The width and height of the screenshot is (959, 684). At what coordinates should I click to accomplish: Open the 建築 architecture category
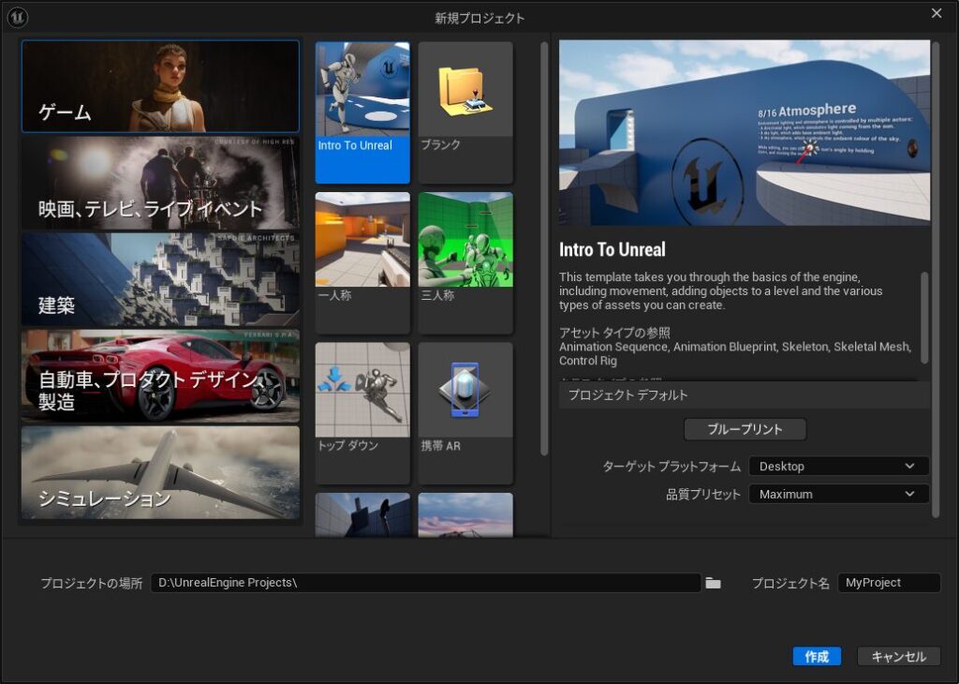(x=160, y=280)
